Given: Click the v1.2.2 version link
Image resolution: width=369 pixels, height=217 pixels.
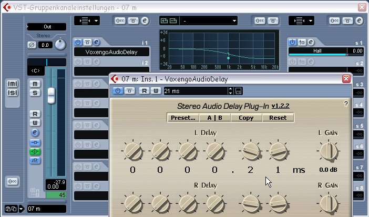Looking at the screenshot, I should (281, 106).
